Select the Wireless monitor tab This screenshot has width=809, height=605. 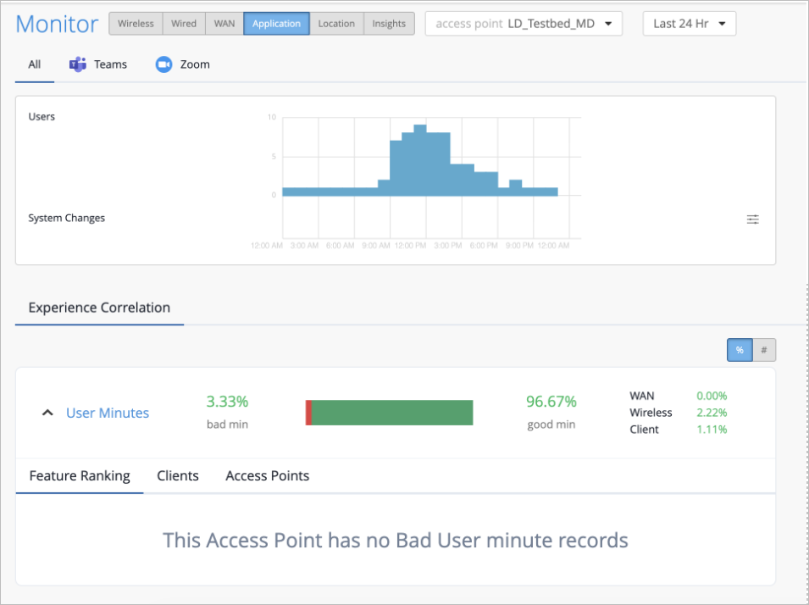pyautogui.click(x=136, y=24)
